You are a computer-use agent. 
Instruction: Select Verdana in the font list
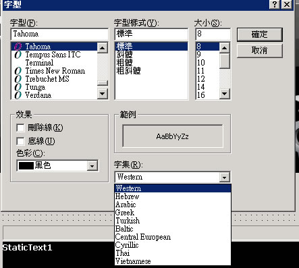click(x=54, y=95)
